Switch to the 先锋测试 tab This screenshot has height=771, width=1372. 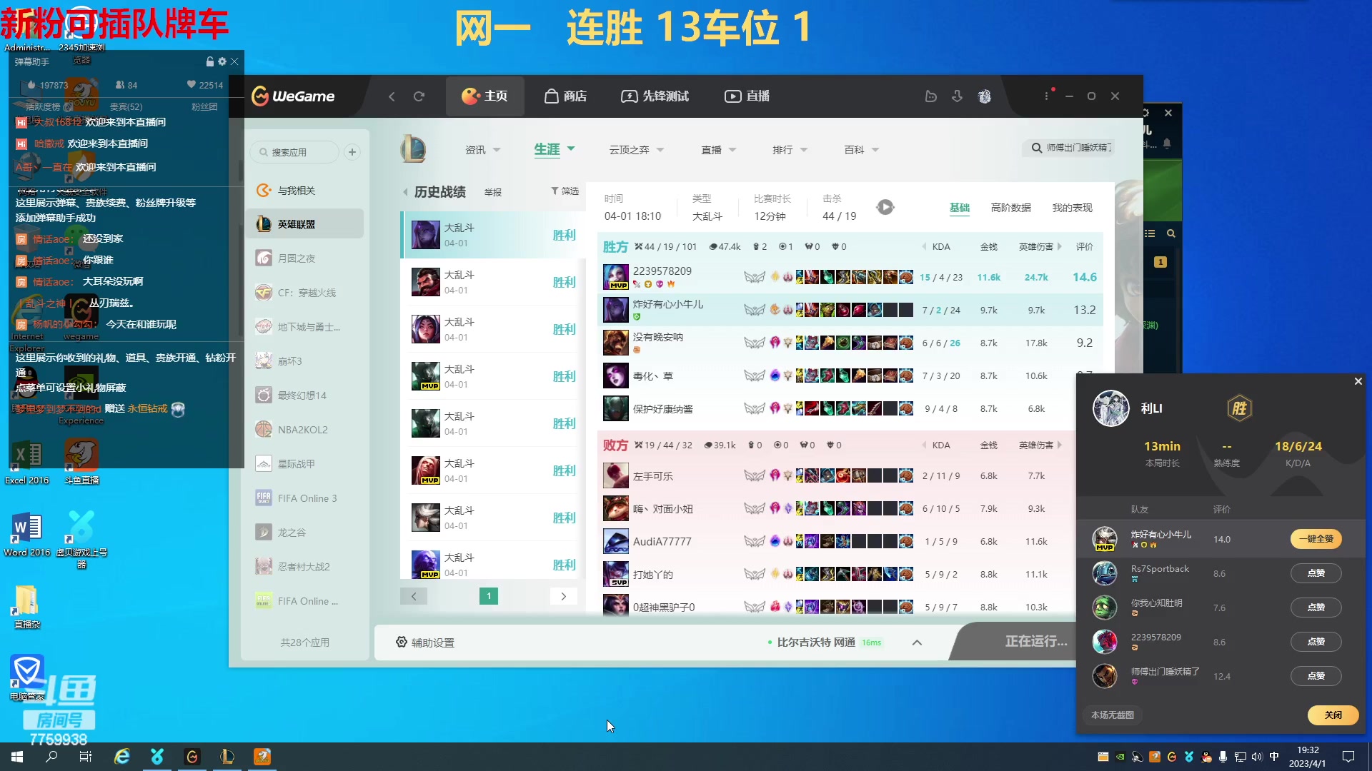[x=655, y=96]
